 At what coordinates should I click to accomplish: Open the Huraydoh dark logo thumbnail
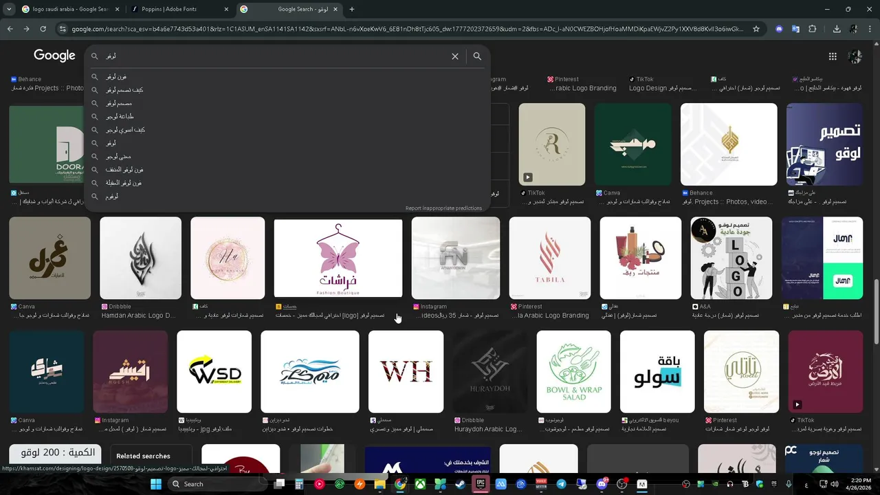(489, 371)
